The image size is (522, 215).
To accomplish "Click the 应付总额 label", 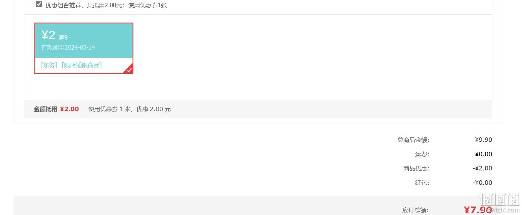I will click(x=415, y=210).
